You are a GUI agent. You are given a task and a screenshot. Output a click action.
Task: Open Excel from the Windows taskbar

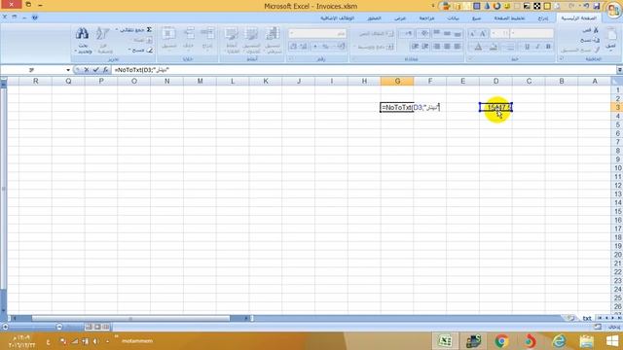[x=446, y=341]
